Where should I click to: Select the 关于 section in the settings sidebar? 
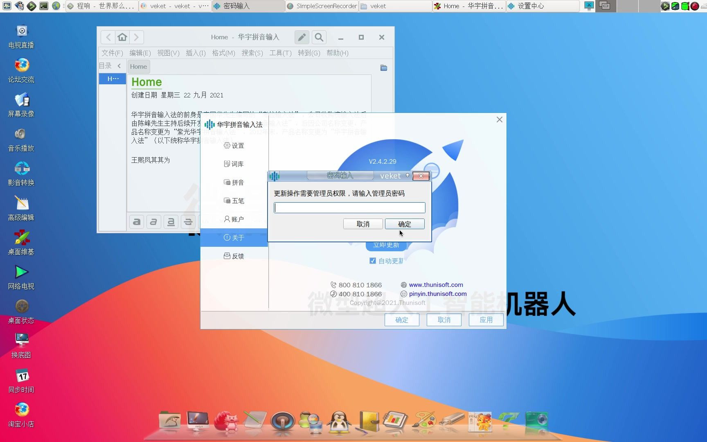(234, 237)
